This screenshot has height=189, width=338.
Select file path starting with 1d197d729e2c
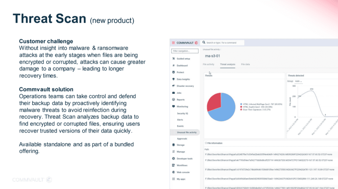point(270,170)
